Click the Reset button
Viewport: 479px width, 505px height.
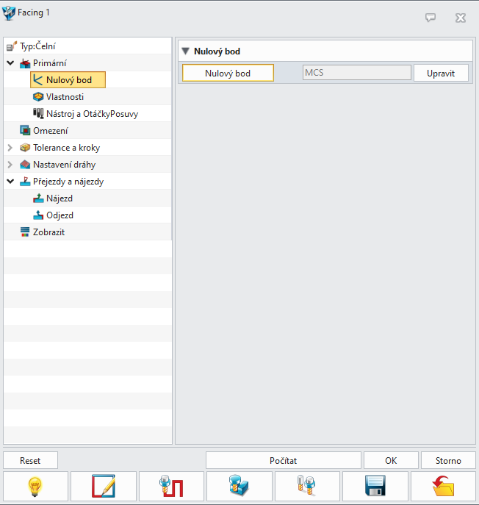30,461
